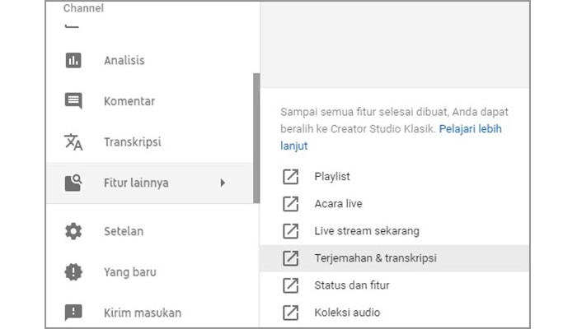Select Terjemahan & transkripsi from submenu

point(375,258)
